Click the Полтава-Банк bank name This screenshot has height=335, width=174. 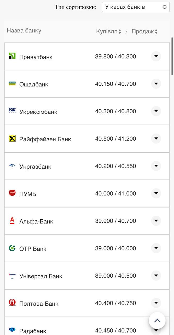point(39,304)
